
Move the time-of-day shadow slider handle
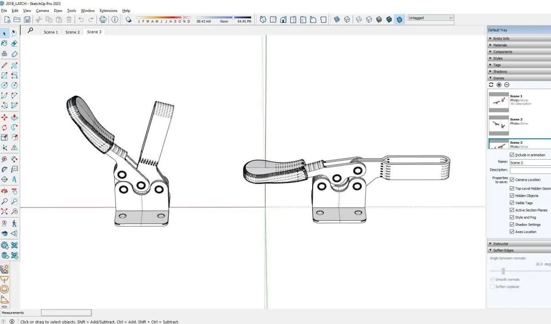pyautogui.click(x=233, y=17)
